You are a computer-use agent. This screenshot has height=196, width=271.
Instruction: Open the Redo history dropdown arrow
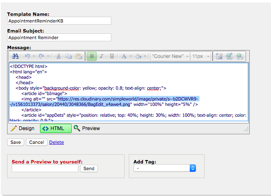[48, 56]
